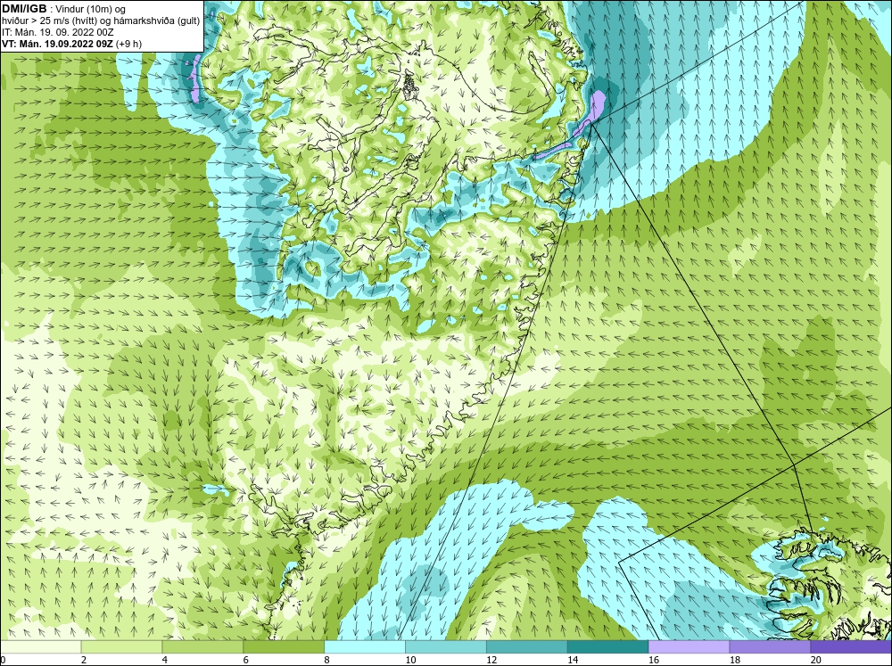This screenshot has width=892, height=666.
Task: Click the legend label "4"
Action: [164, 660]
